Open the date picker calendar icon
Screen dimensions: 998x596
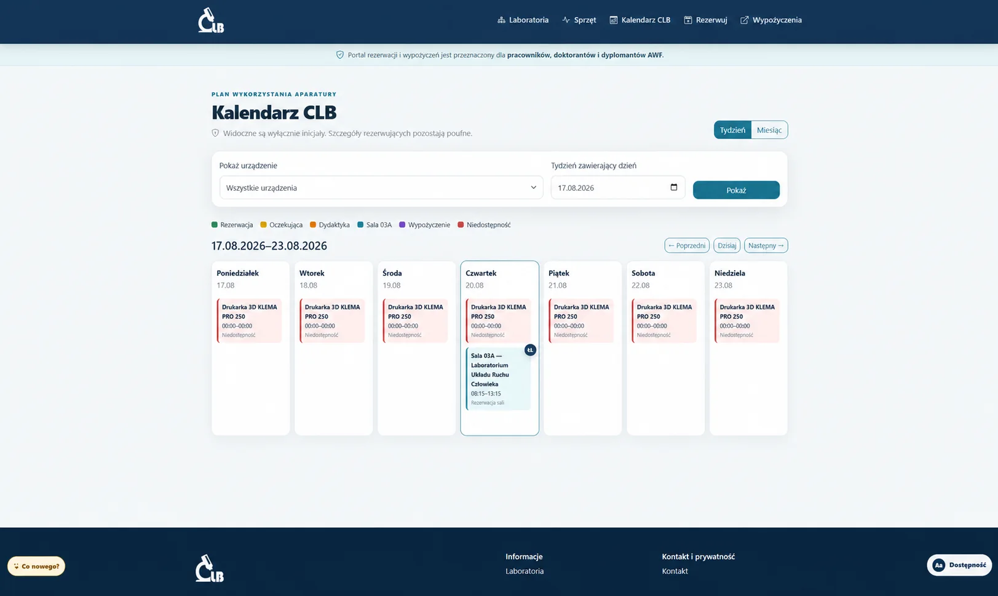674,187
